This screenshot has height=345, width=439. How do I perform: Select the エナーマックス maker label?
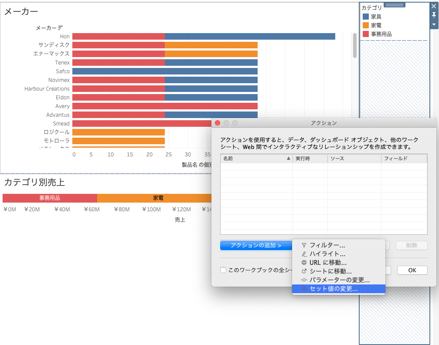[51, 54]
